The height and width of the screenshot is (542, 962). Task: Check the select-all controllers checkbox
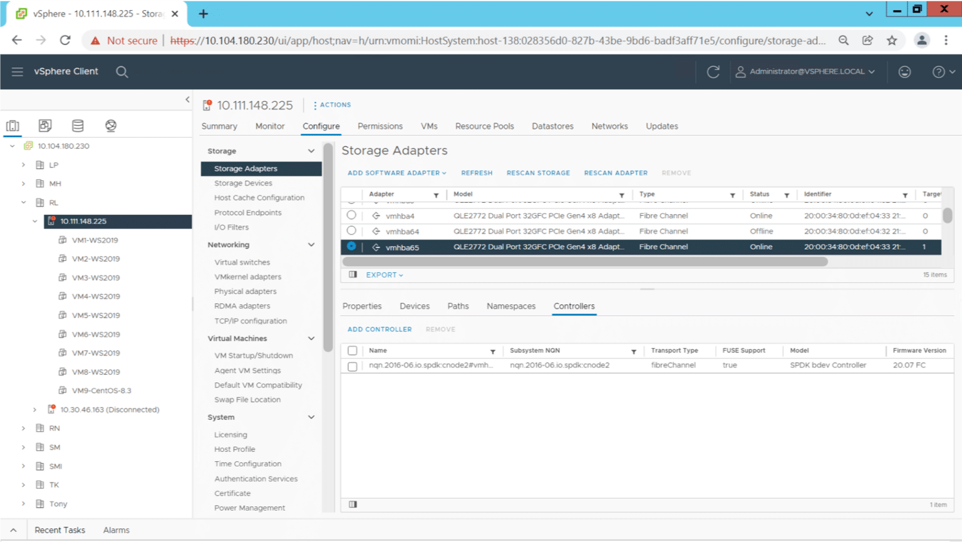pos(353,351)
